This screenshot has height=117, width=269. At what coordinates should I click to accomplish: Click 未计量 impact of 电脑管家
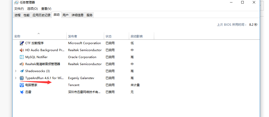(135, 85)
